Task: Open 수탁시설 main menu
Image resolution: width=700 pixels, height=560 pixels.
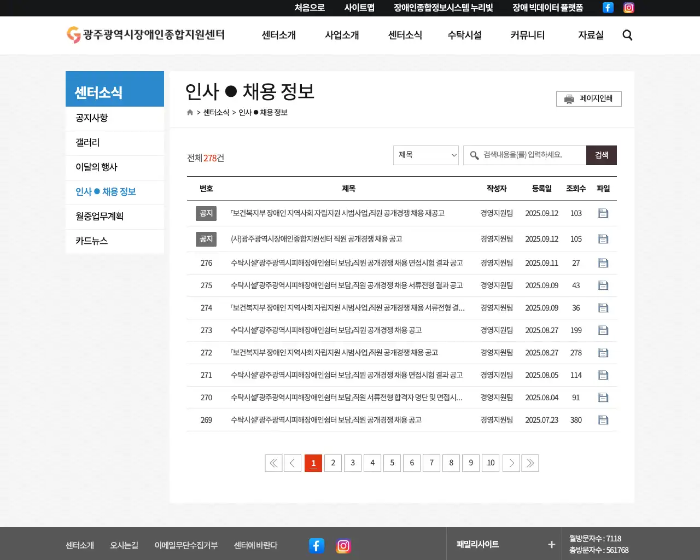Action: (x=465, y=35)
